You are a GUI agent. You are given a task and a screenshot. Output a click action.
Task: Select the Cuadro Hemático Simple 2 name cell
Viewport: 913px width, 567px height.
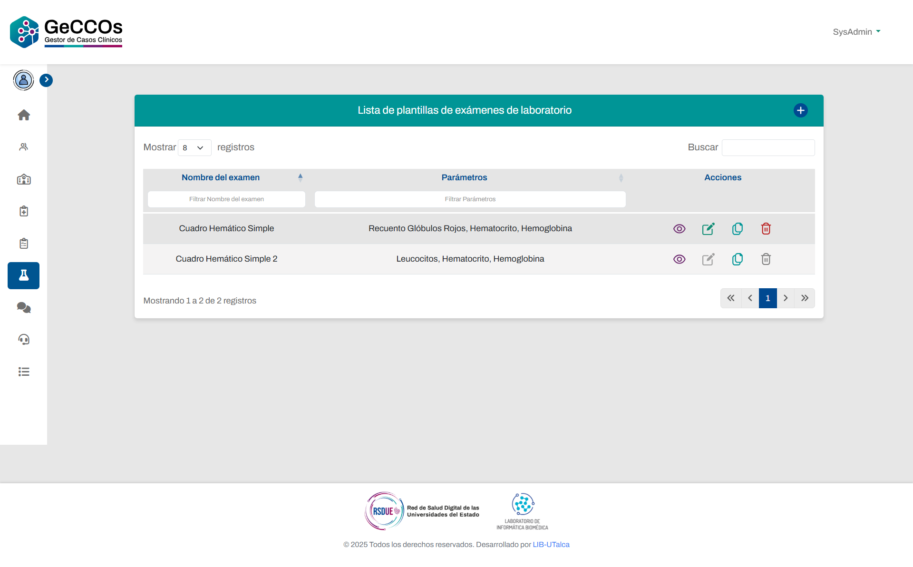click(226, 259)
